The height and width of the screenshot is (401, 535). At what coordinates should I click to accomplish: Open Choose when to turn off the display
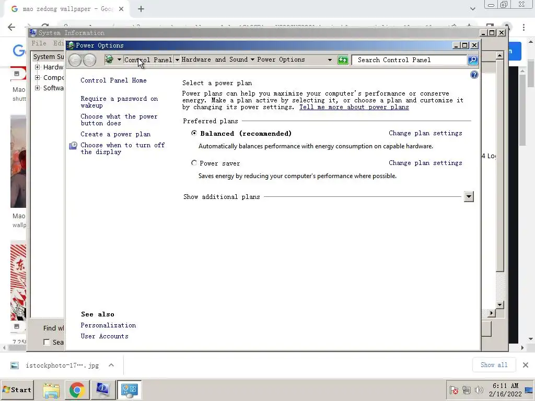[122, 148]
